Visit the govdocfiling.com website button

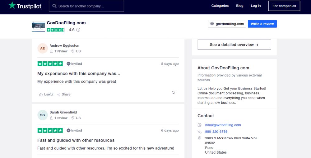tap(227, 24)
